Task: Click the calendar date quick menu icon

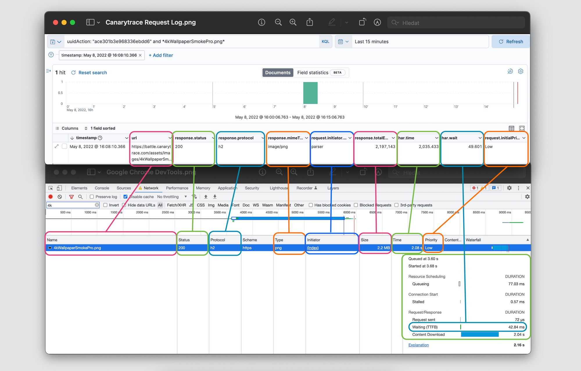Action: pos(343,42)
